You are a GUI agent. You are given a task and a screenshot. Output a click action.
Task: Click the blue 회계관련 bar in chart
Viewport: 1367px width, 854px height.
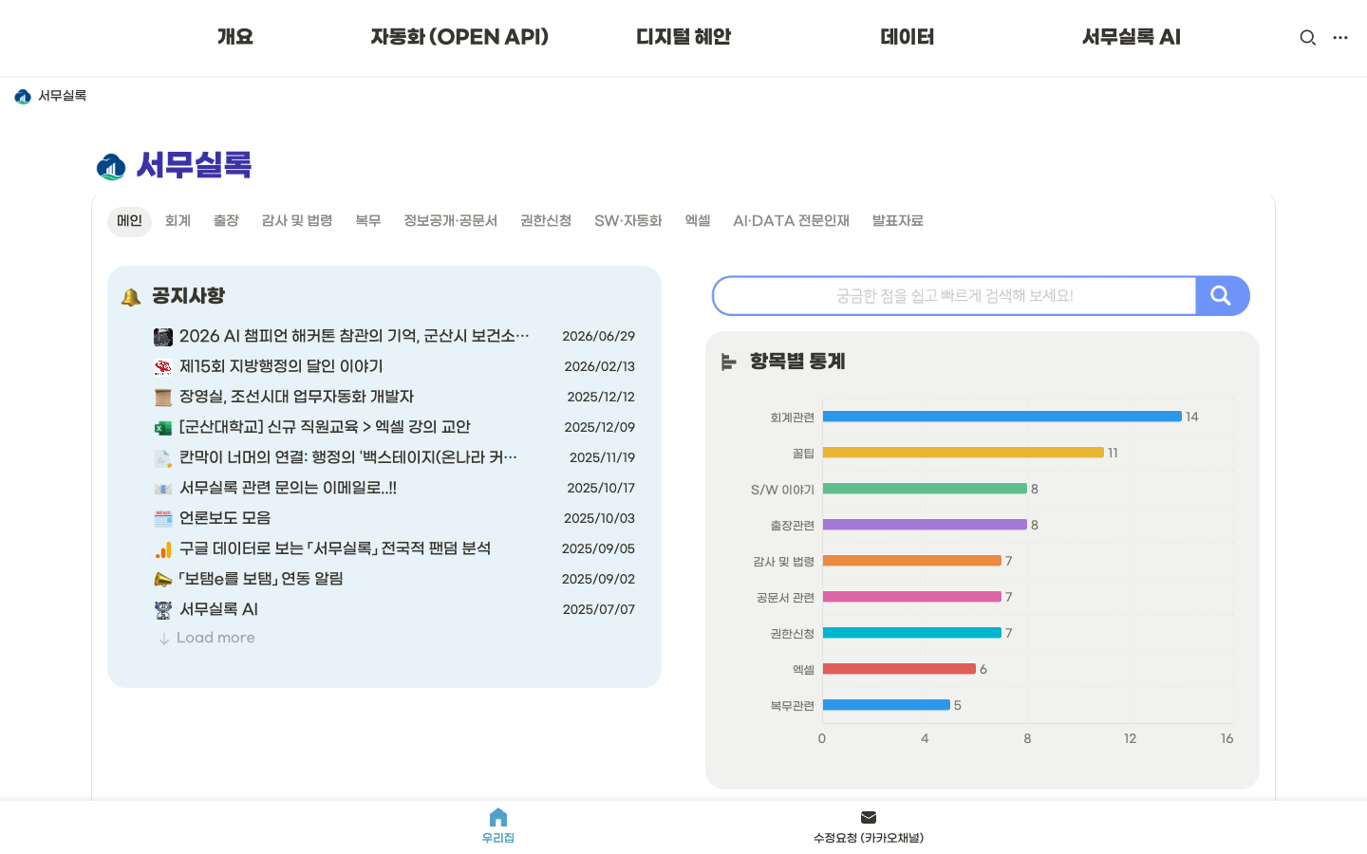1002,417
